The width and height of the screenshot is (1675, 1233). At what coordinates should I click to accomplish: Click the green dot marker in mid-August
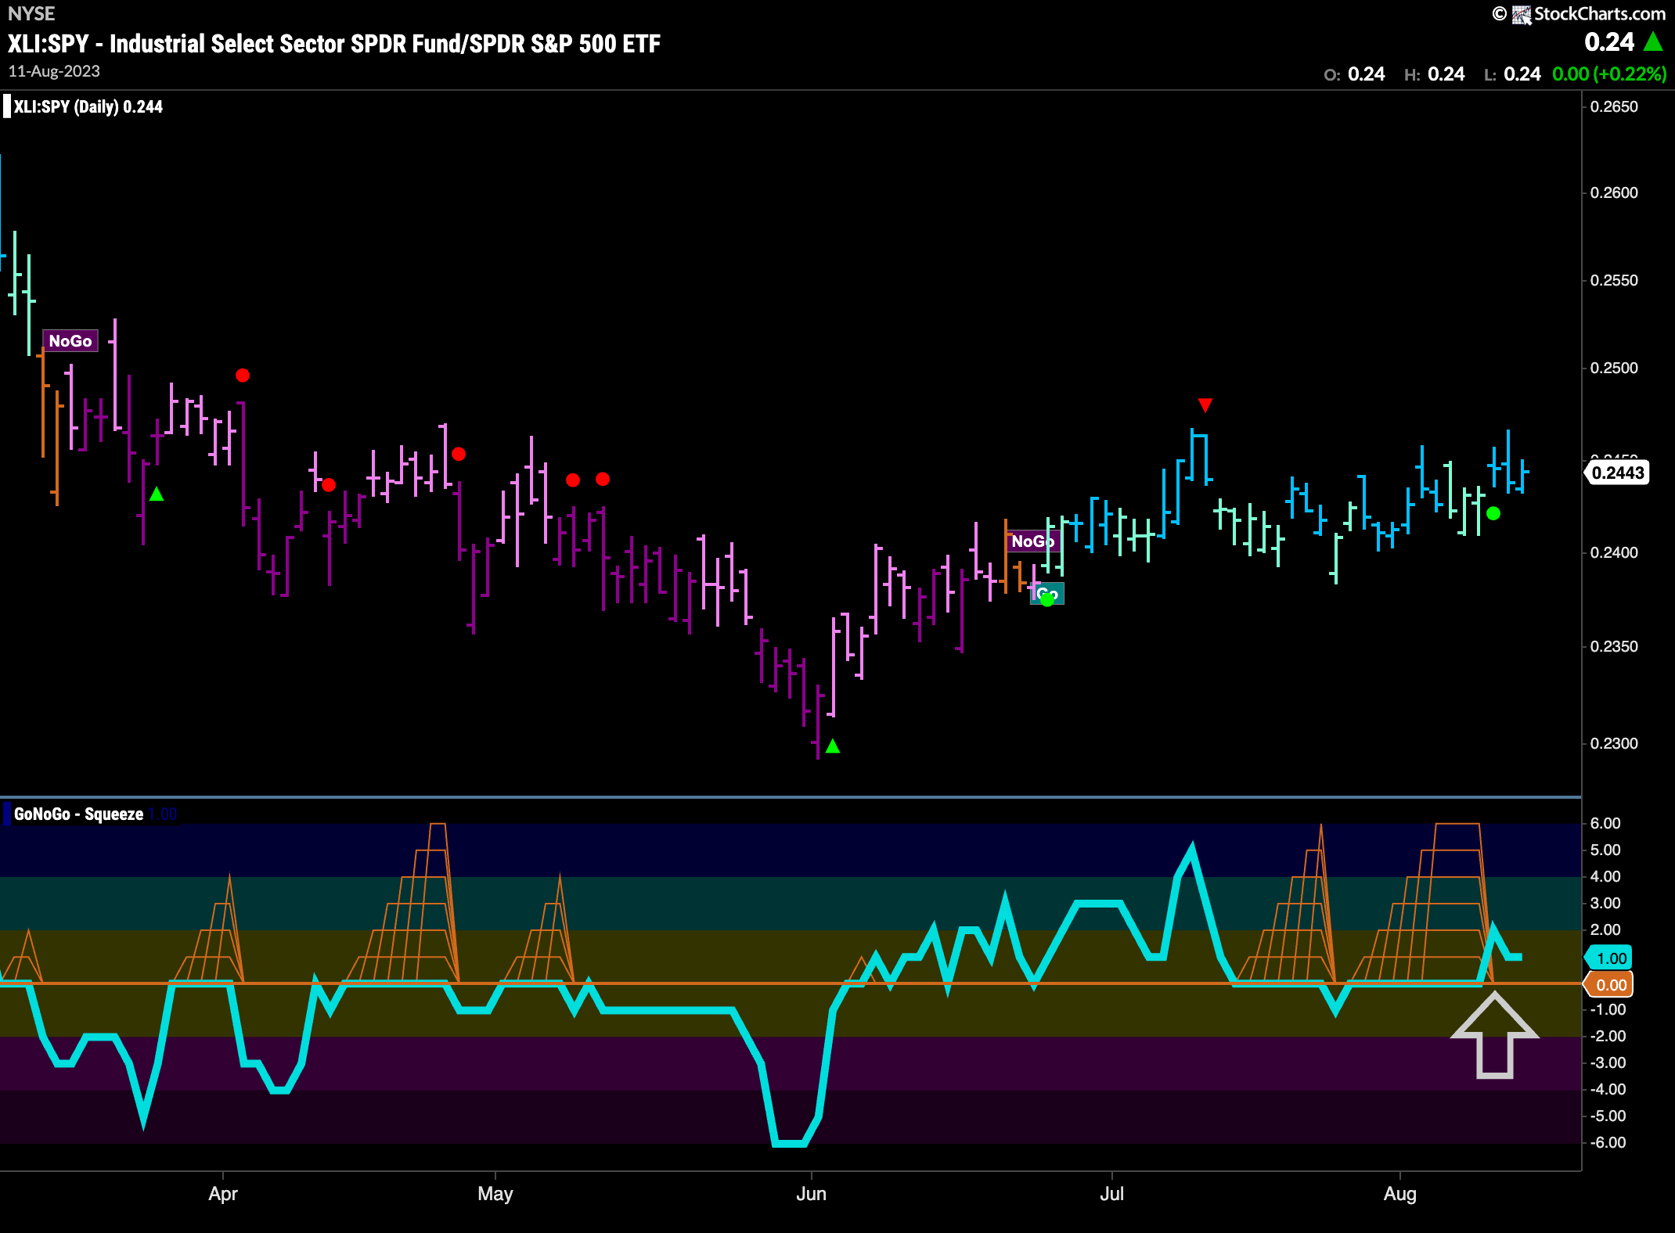(x=1493, y=513)
